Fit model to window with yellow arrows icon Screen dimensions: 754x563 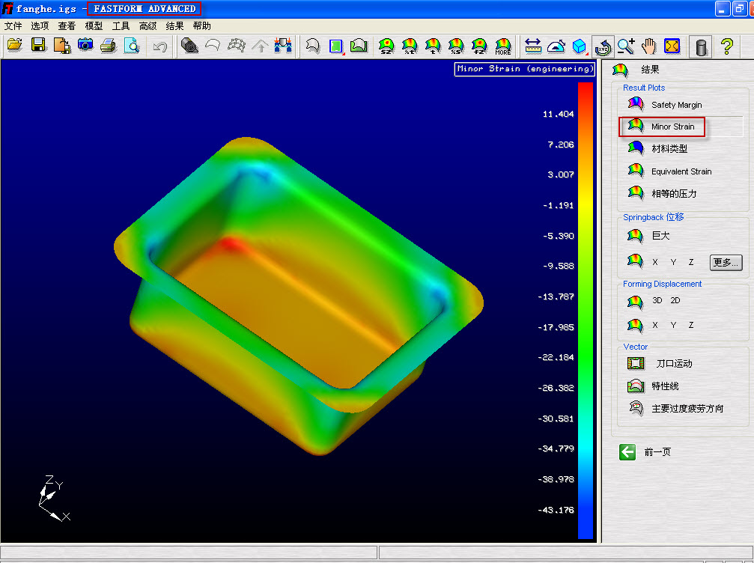(672, 46)
